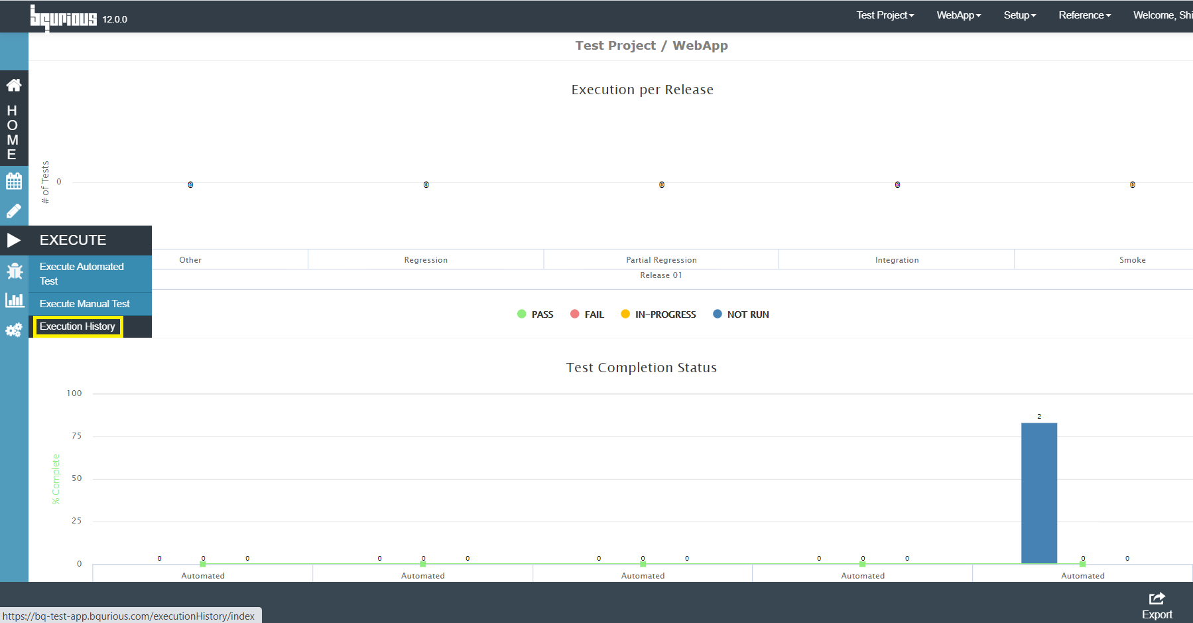
Task: Click the Export share icon
Action: click(1157, 598)
